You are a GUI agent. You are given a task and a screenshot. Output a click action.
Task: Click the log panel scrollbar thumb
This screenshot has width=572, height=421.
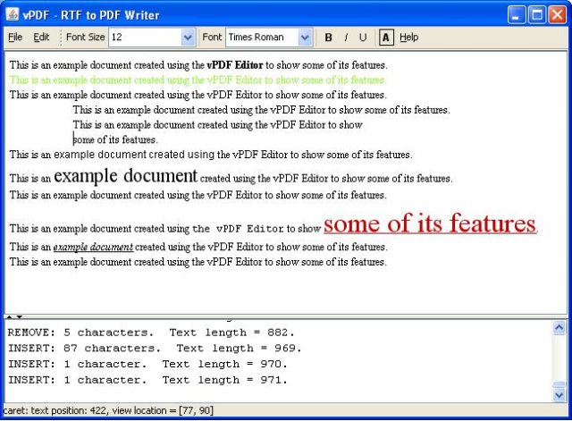[x=559, y=384]
